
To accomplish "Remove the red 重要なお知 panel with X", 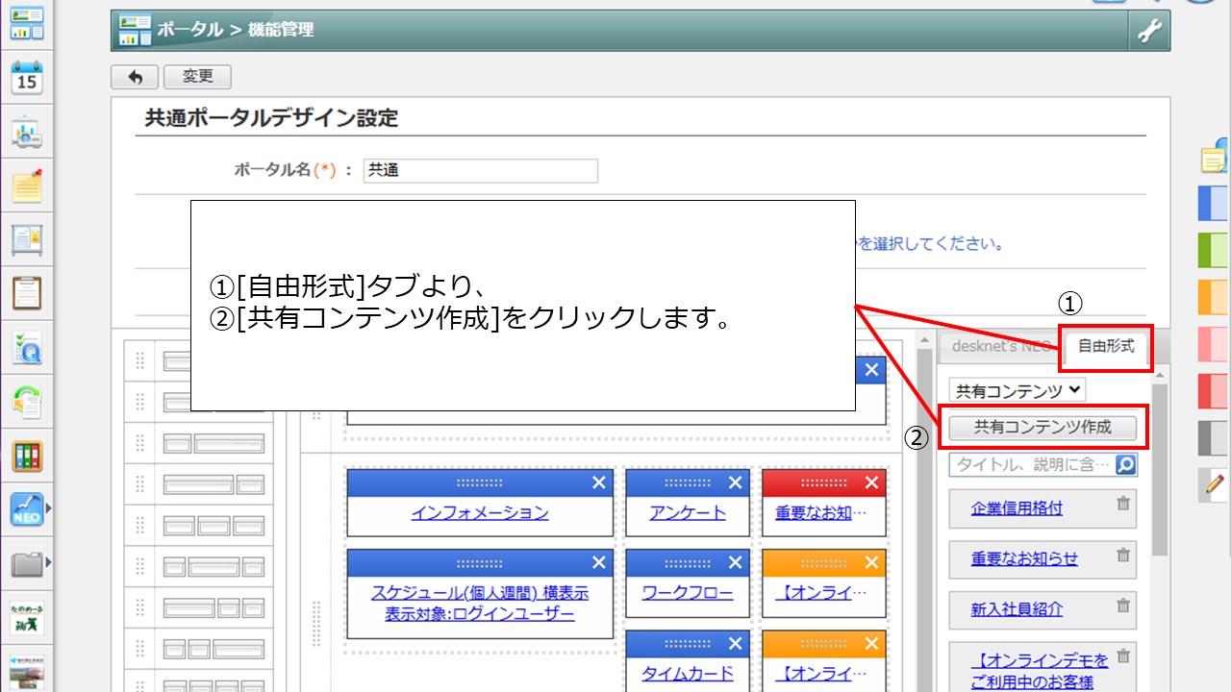I will (x=872, y=482).
